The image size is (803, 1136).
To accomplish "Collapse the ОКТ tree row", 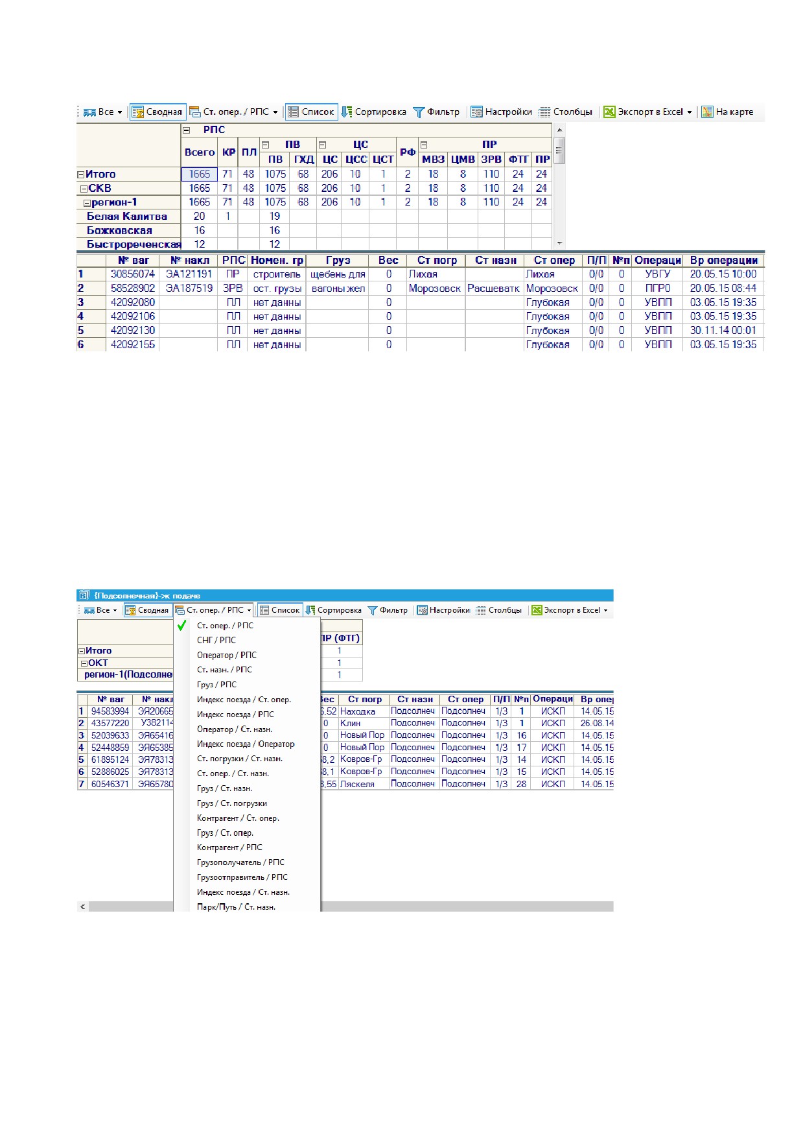I will pos(84,663).
